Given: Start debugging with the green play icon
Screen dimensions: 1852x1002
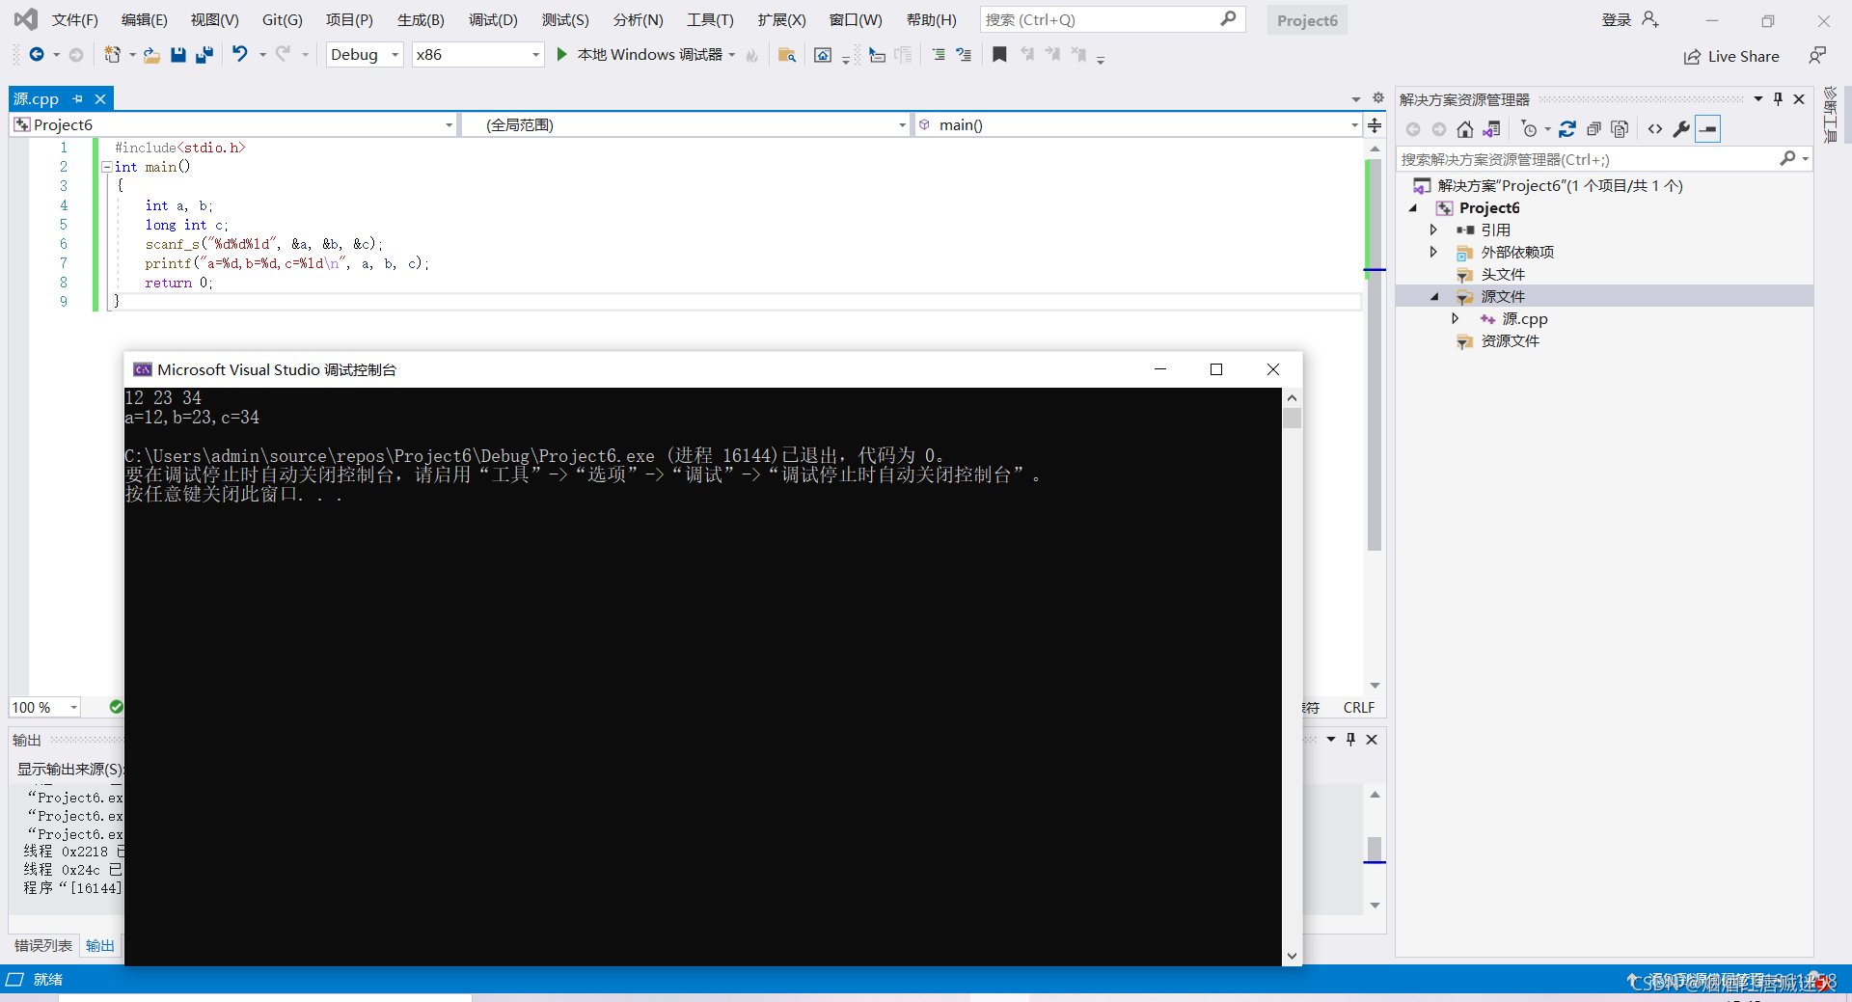Looking at the screenshot, I should click(562, 55).
